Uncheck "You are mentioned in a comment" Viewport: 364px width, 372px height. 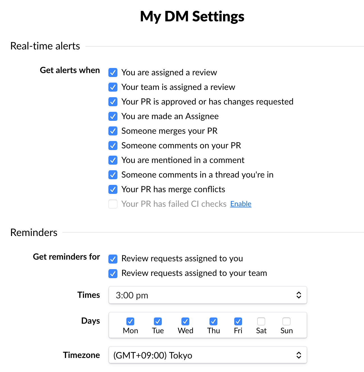pyautogui.click(x=113, y=160)
